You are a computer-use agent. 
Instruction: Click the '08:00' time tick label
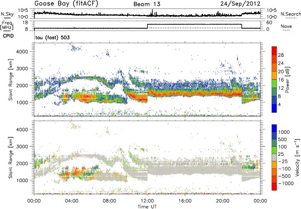point(109,201)
